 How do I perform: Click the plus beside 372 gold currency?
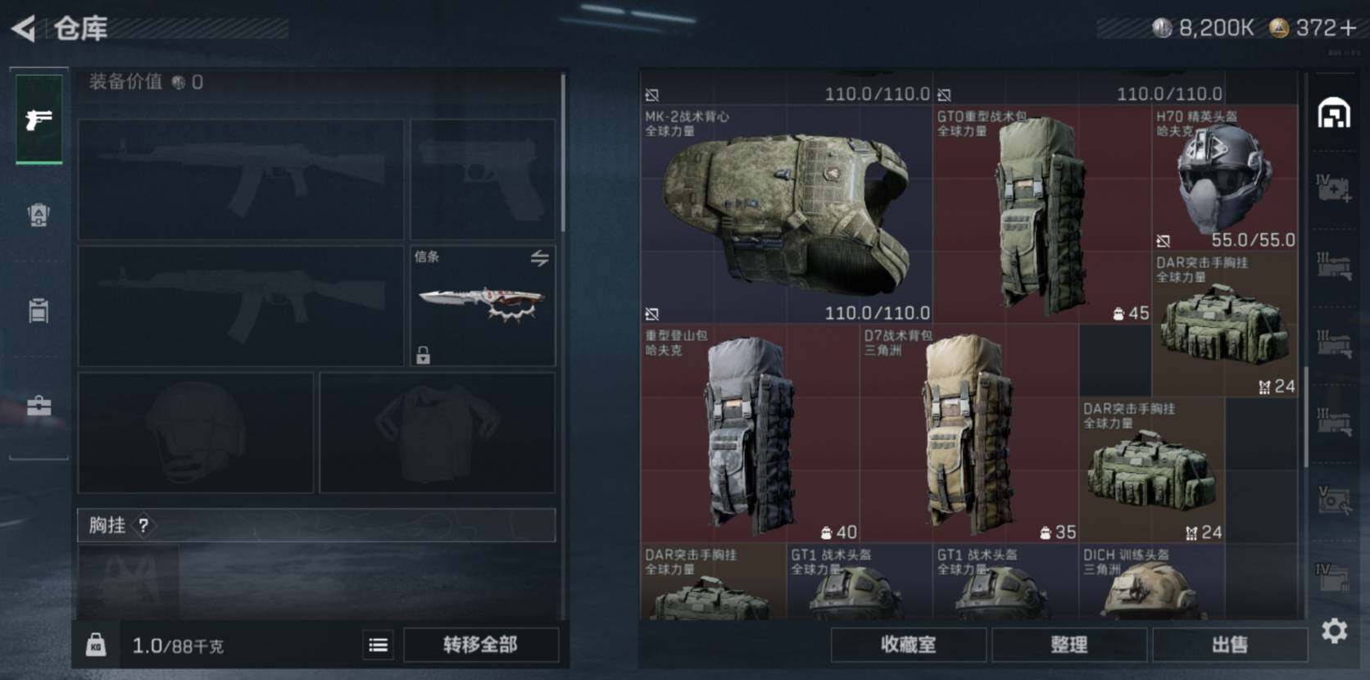point(1349,28)
